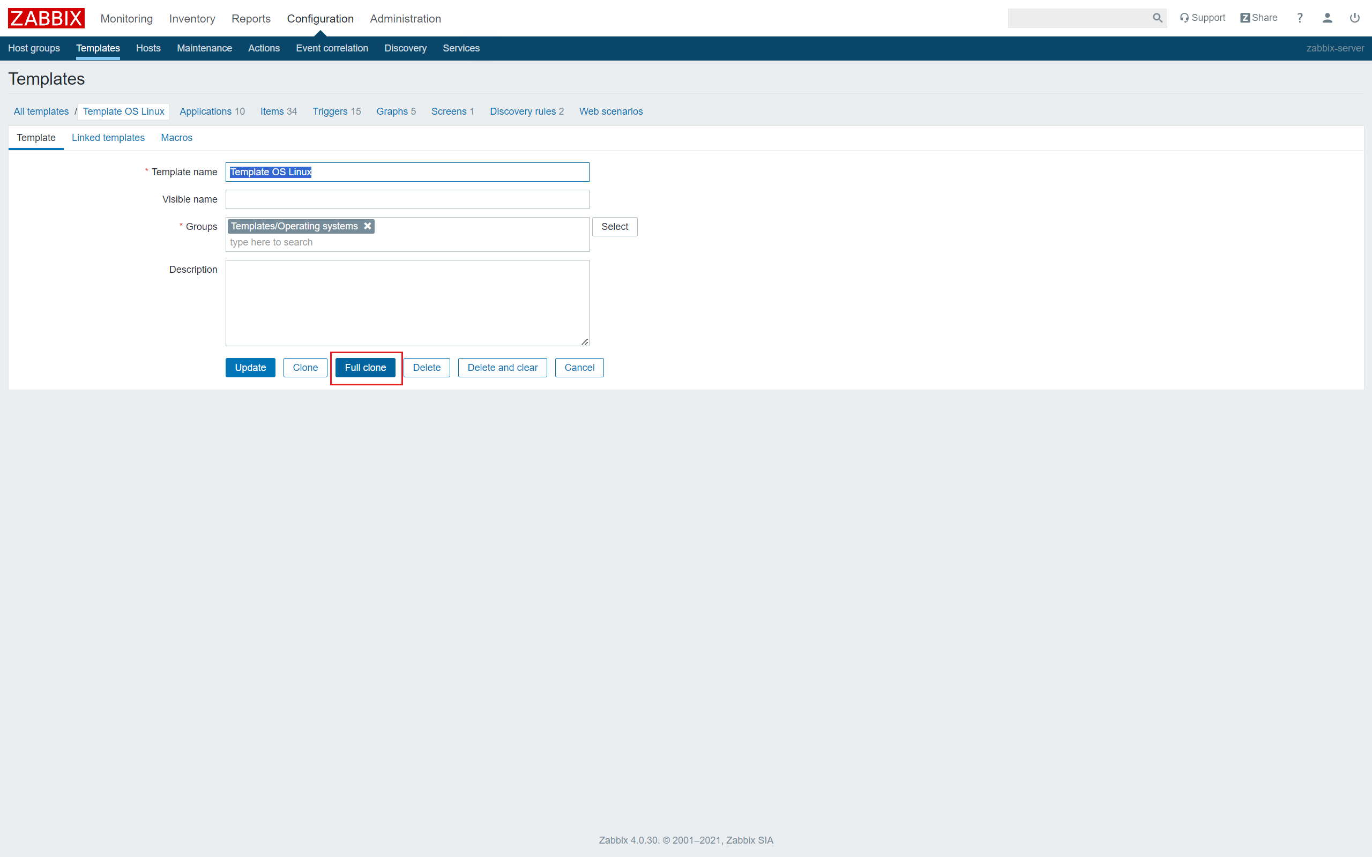Click the Select groups button
Viewport: 1372px width, 857px height.
[615, 227]
